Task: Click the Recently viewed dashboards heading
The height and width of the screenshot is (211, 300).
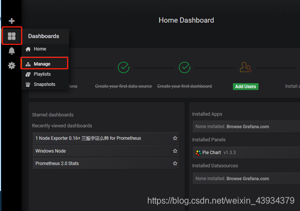Action: point(62,126)
